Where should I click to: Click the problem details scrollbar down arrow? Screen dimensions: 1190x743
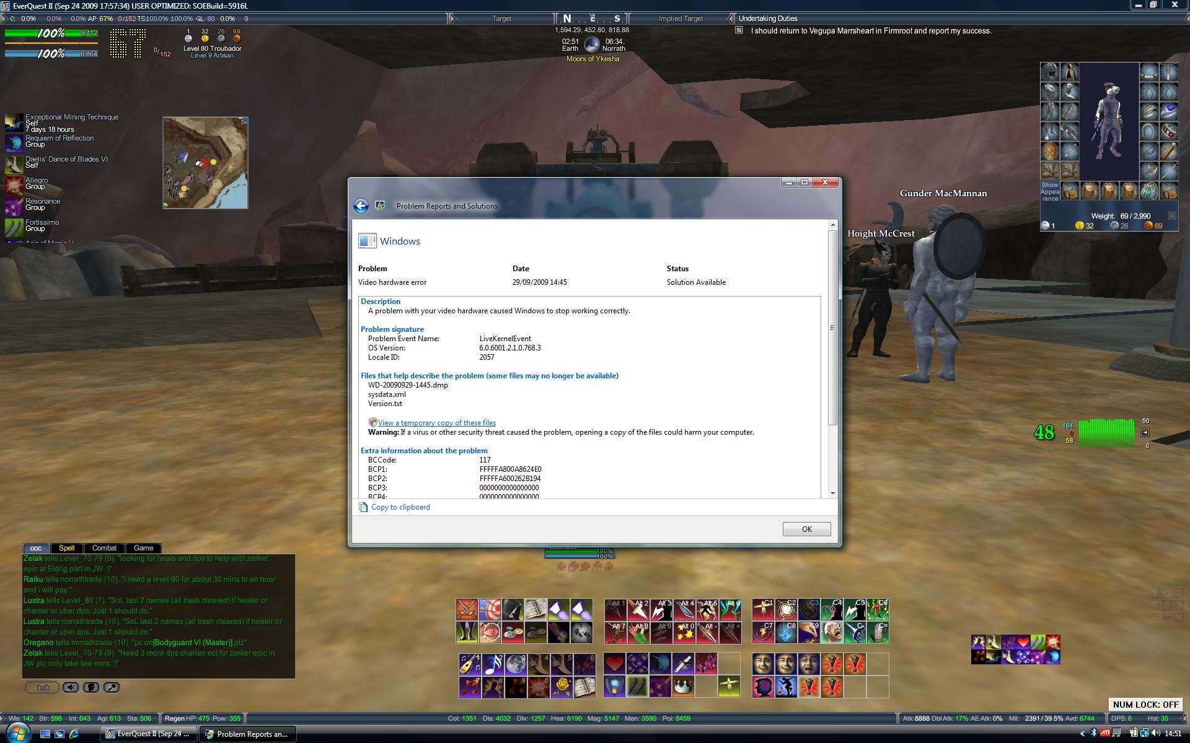[833, 493]
